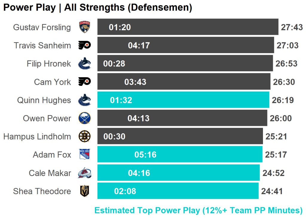Click the Buffalo Sabres logo
Image resolution: width=306 pixels, height=218 pixels.
[x=85, y=118]
